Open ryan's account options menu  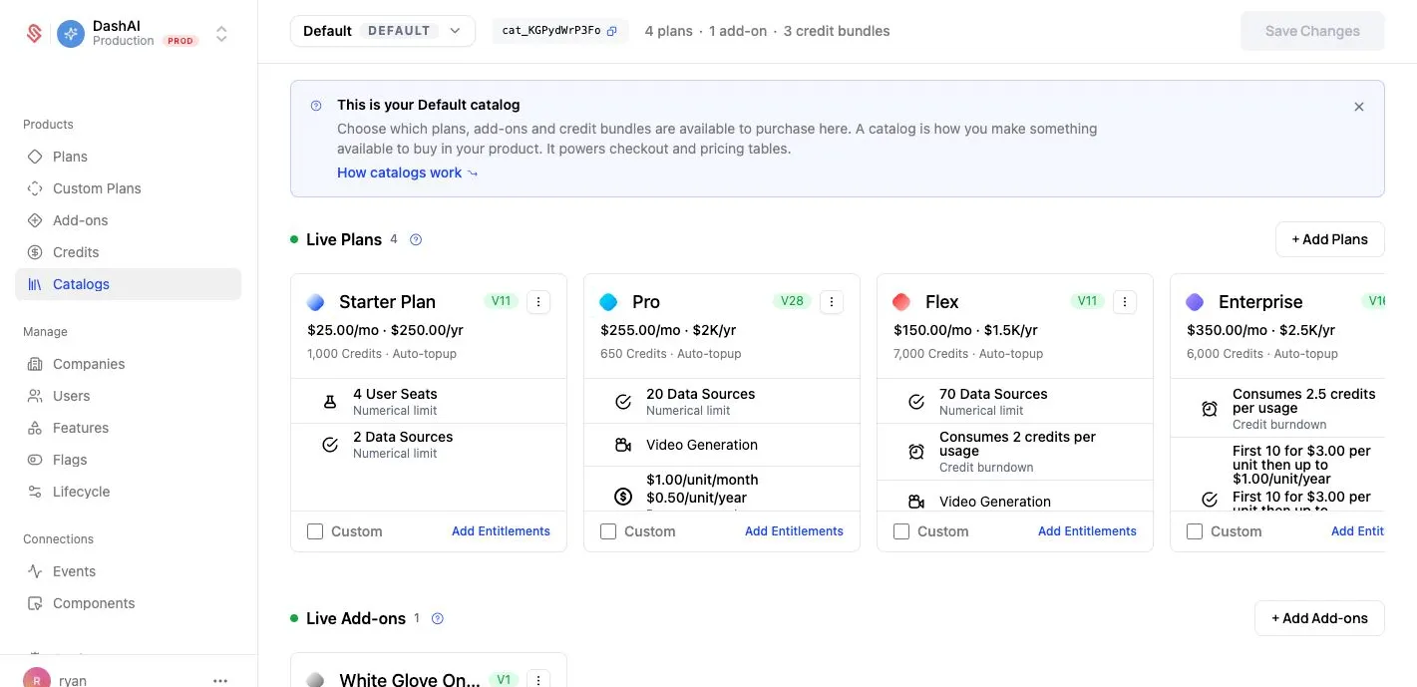(x=220, y=680)
